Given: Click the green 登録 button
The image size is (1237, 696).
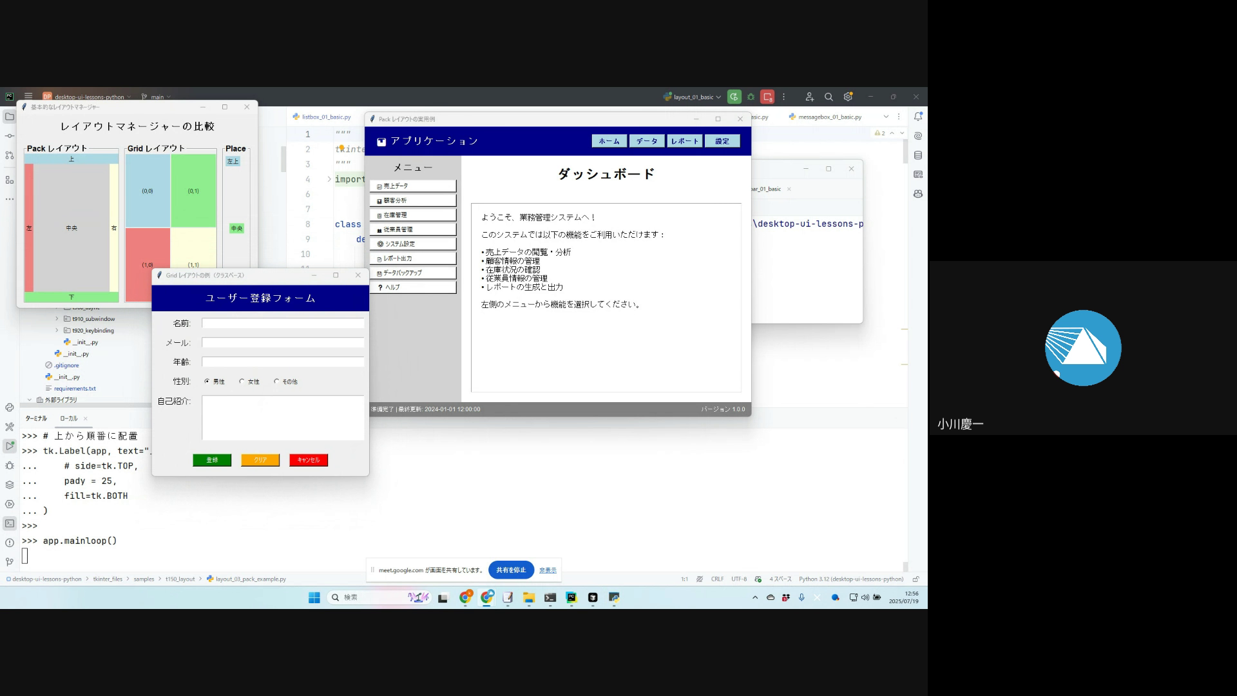Looking at the screenshot, I should pyautogui.click(x=212, y=460).
